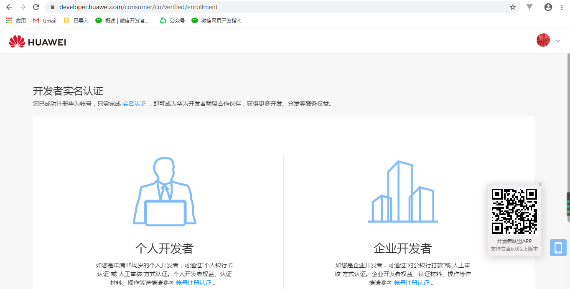
Task: Click the 开发者联盟APP label
Action: [514, 241]
